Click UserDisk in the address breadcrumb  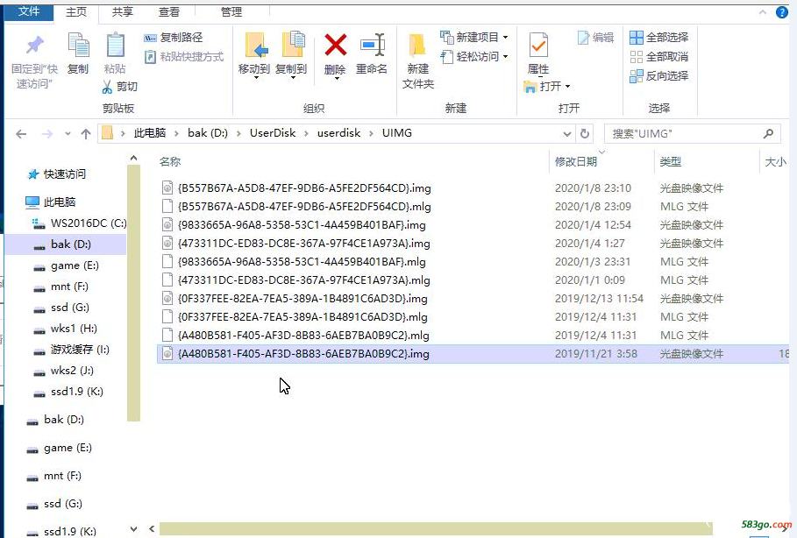coord(273,133)
